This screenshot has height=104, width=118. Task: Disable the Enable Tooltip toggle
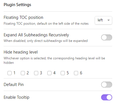coord(107,97)
